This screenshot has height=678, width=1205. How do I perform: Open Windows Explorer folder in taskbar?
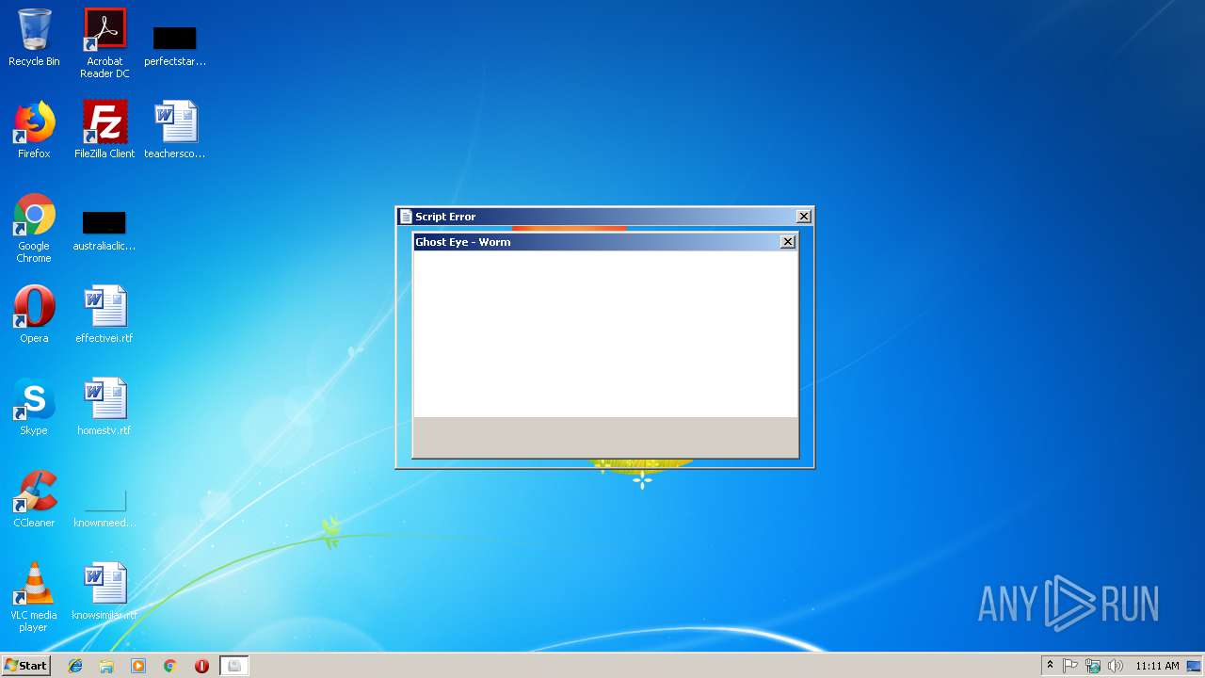pos(106,666)
